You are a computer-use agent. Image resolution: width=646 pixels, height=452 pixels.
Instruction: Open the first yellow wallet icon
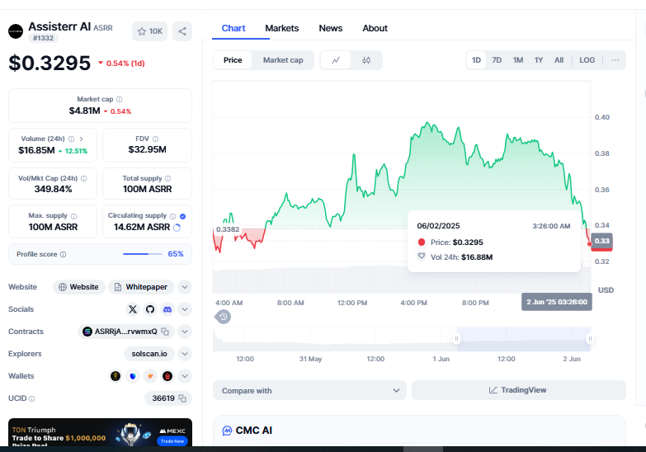click(116, 376)
